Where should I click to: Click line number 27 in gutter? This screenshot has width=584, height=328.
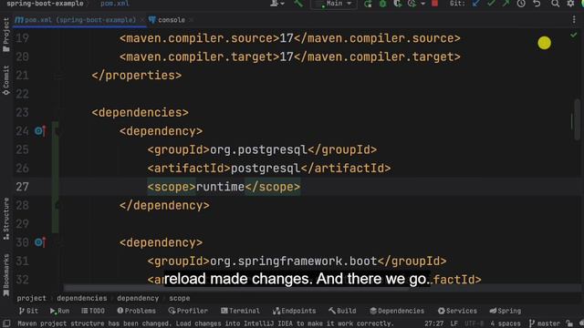pyautogui.click(x=22, y=187)
